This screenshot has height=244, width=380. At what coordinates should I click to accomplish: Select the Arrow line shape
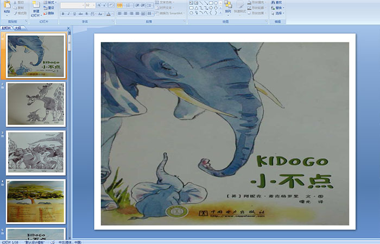click(x=206, y=3)
